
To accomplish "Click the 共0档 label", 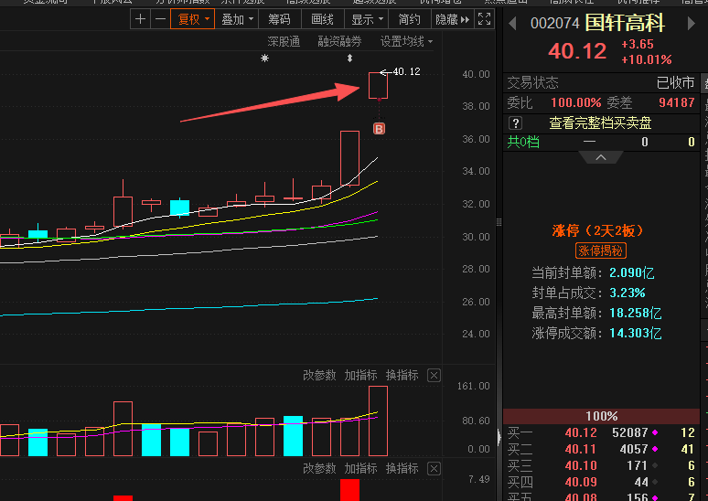I will click(523, 143).
